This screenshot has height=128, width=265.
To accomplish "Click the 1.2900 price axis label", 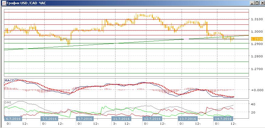I will pos(257,44).
